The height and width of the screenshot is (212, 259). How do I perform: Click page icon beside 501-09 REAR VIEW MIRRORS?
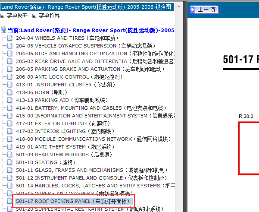point(10,155)
